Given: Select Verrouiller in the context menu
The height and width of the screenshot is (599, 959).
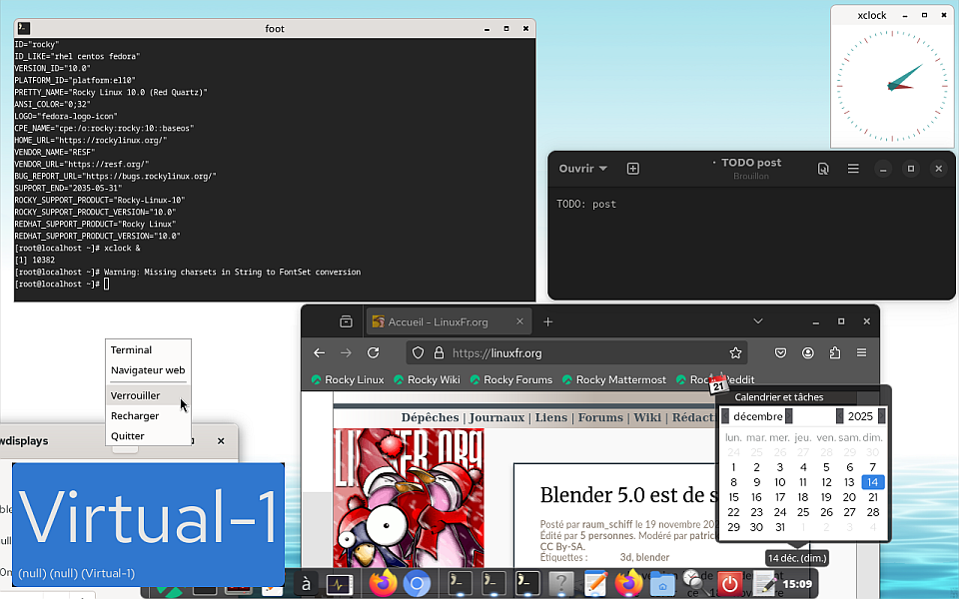Looking at the screenshot, I should 135,395.
